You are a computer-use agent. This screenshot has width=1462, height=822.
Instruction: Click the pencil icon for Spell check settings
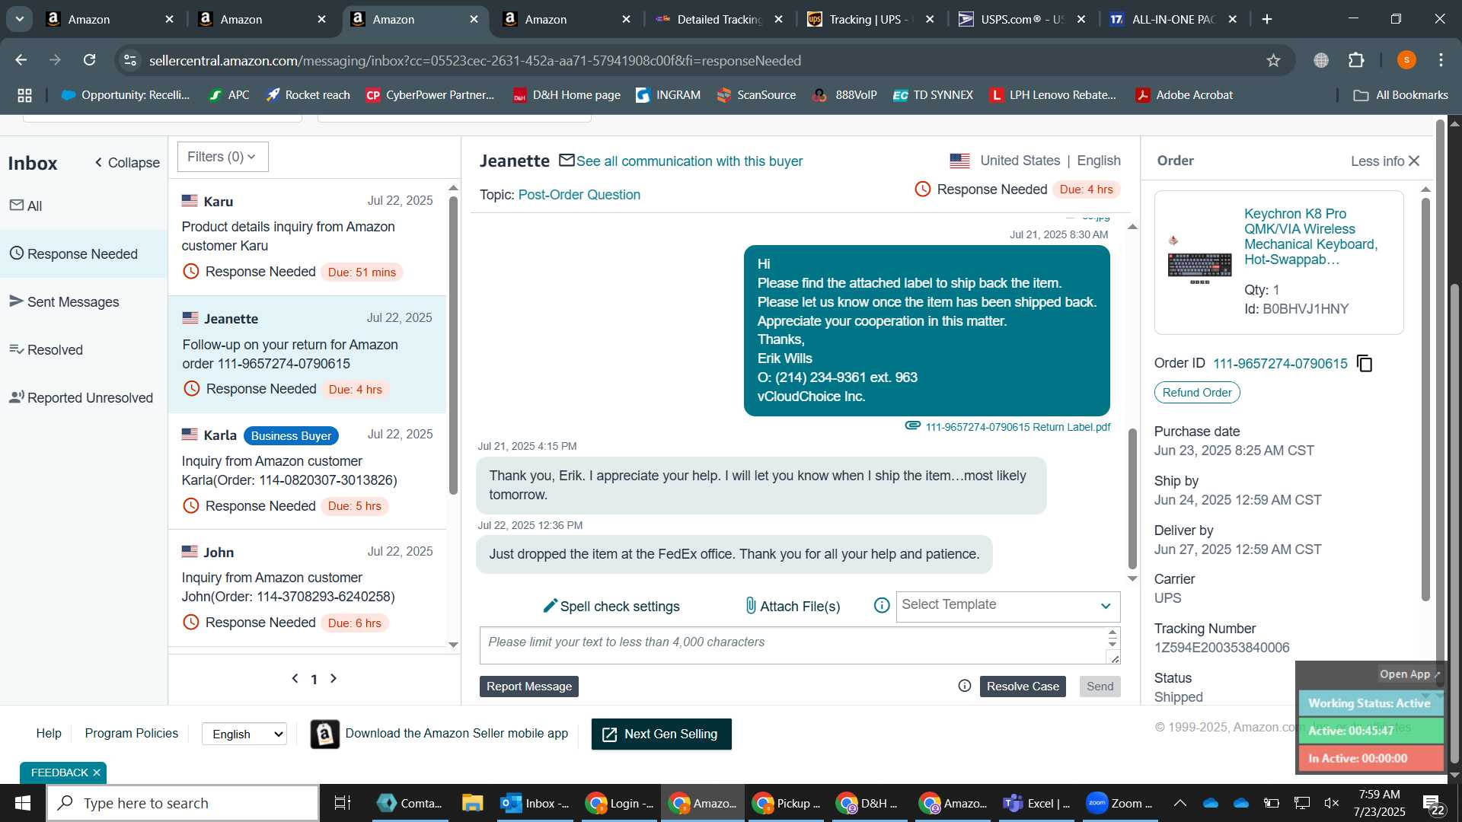tap(550, 606)
